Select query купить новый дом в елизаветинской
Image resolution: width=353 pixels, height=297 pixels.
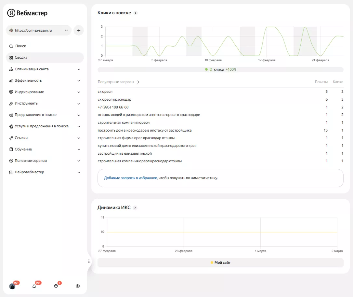coord(147,146)
